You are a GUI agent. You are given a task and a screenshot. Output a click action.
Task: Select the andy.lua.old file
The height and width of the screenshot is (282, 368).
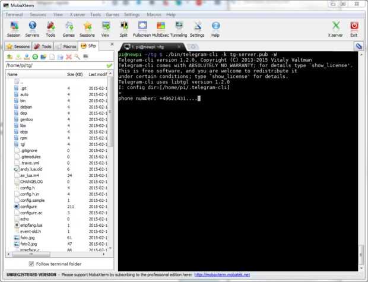point(31,169)
